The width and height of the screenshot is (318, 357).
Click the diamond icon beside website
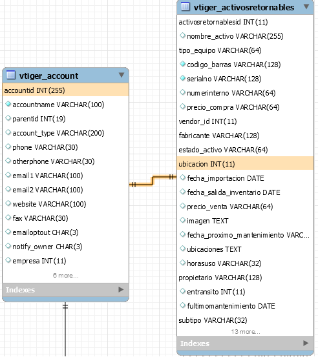[x=8, y=203]
